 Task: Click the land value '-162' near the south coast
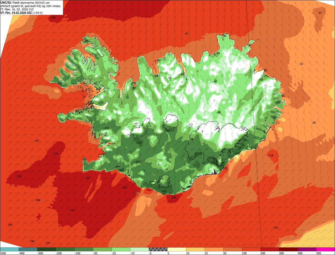point(164,191)
